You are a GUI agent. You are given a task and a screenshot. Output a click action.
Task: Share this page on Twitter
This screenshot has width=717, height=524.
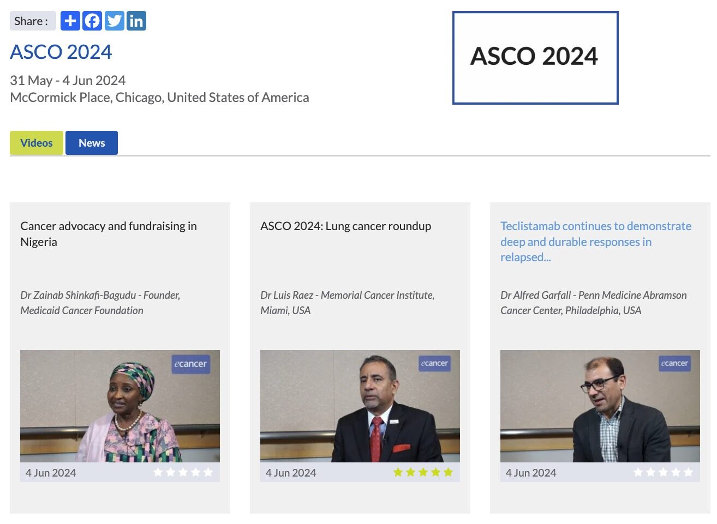click(x=115, y=21)
